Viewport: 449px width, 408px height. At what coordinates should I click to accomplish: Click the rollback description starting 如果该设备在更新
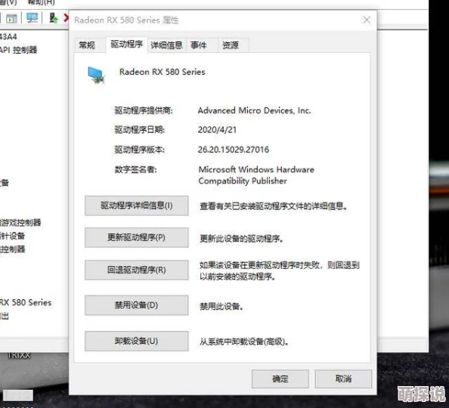click(x=280, y=270)
